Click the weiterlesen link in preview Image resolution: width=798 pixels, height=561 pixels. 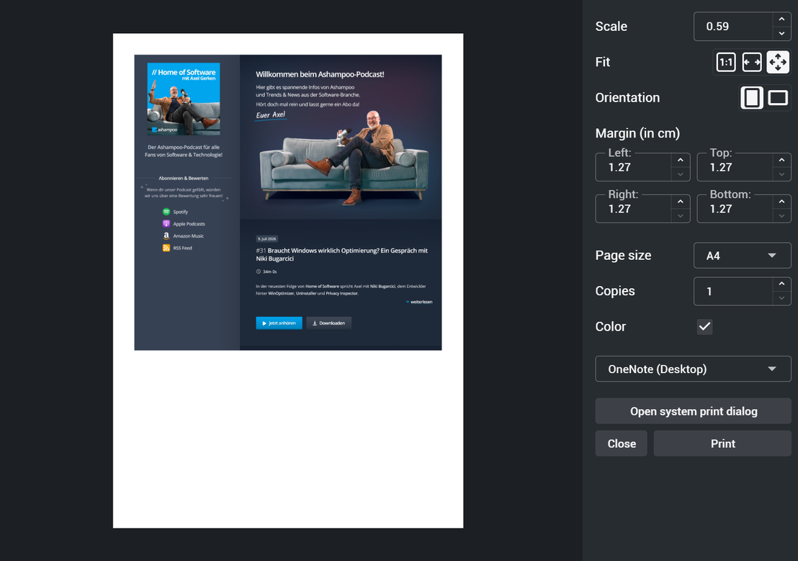[419, 302]
